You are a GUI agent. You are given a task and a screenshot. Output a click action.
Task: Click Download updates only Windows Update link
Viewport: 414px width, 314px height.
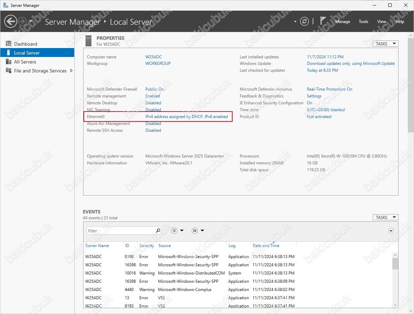point(351,63)
